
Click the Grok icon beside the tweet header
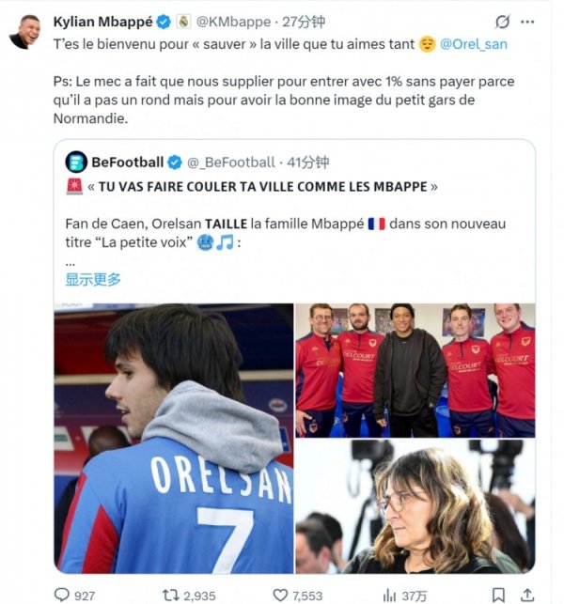503,22
